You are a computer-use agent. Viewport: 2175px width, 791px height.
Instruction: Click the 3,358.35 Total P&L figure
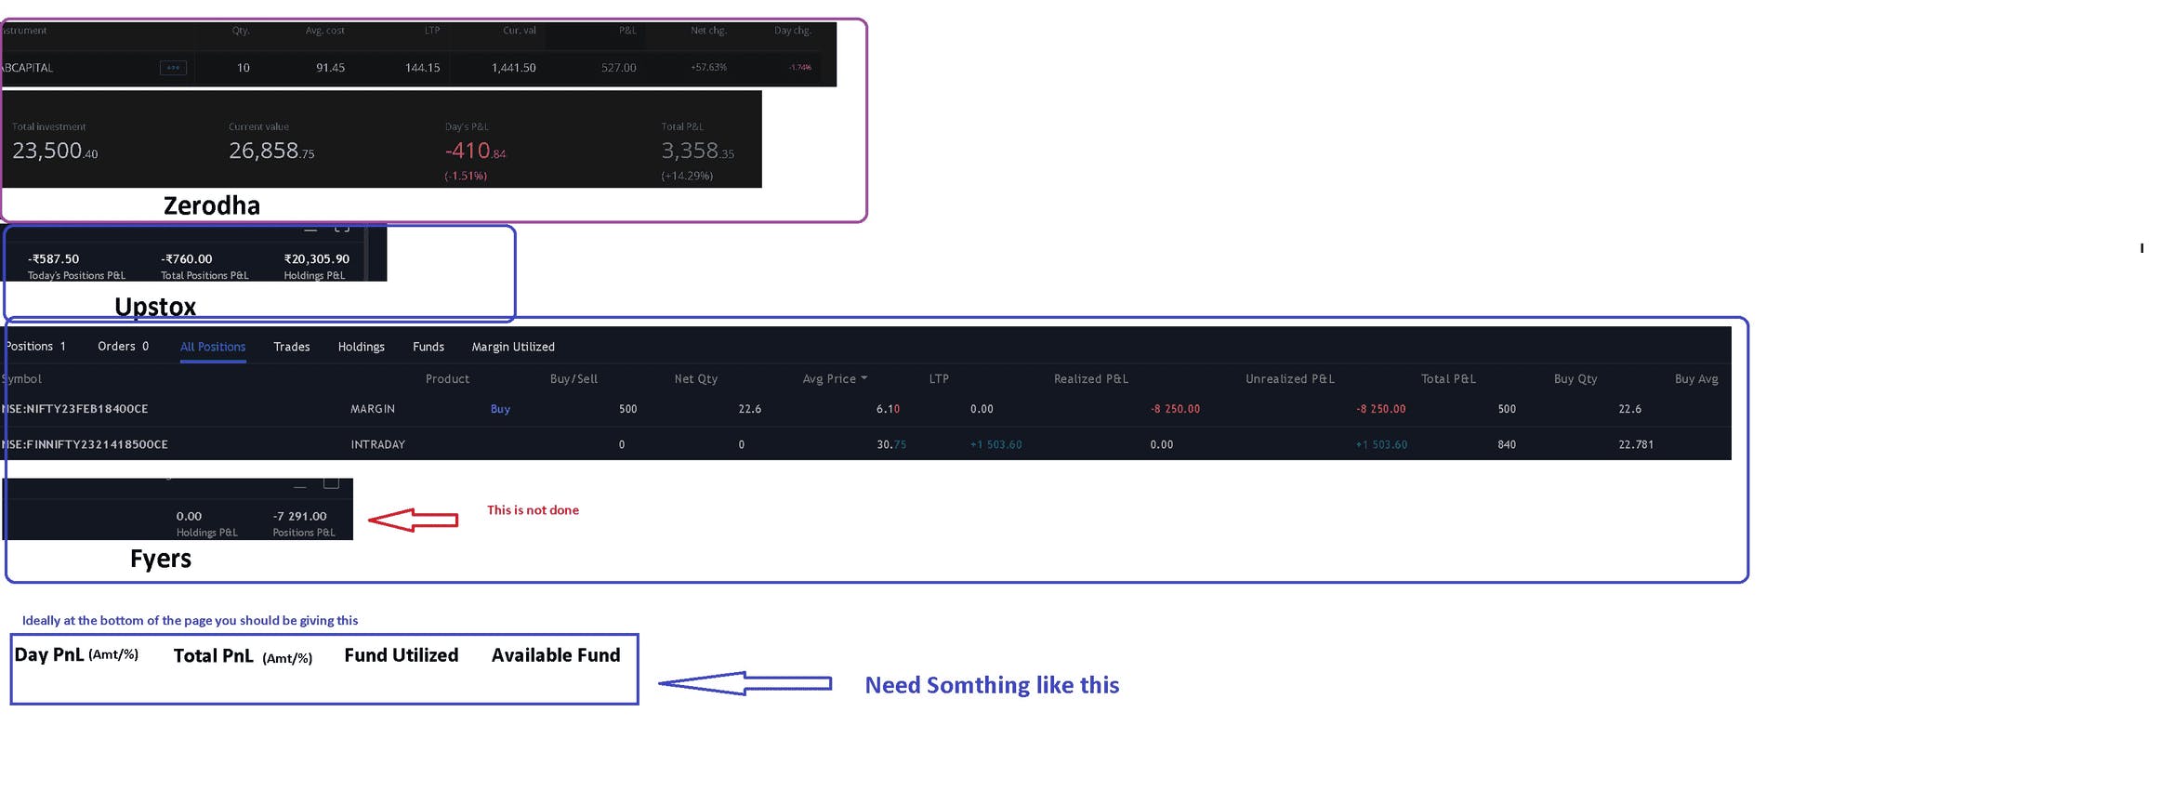pyautogui.click(x=697, y=151)
